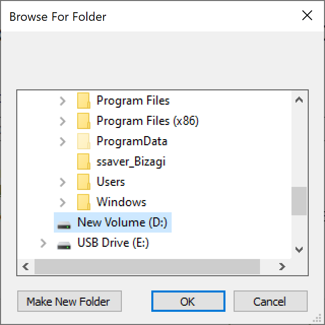Select the USB Drive (E:) drive icon
325x325 pixels.
click(x=64, y=246)
